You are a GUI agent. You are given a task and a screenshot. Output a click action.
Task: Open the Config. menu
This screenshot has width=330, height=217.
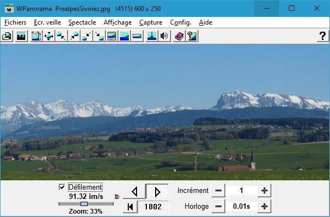coord(181,22)
